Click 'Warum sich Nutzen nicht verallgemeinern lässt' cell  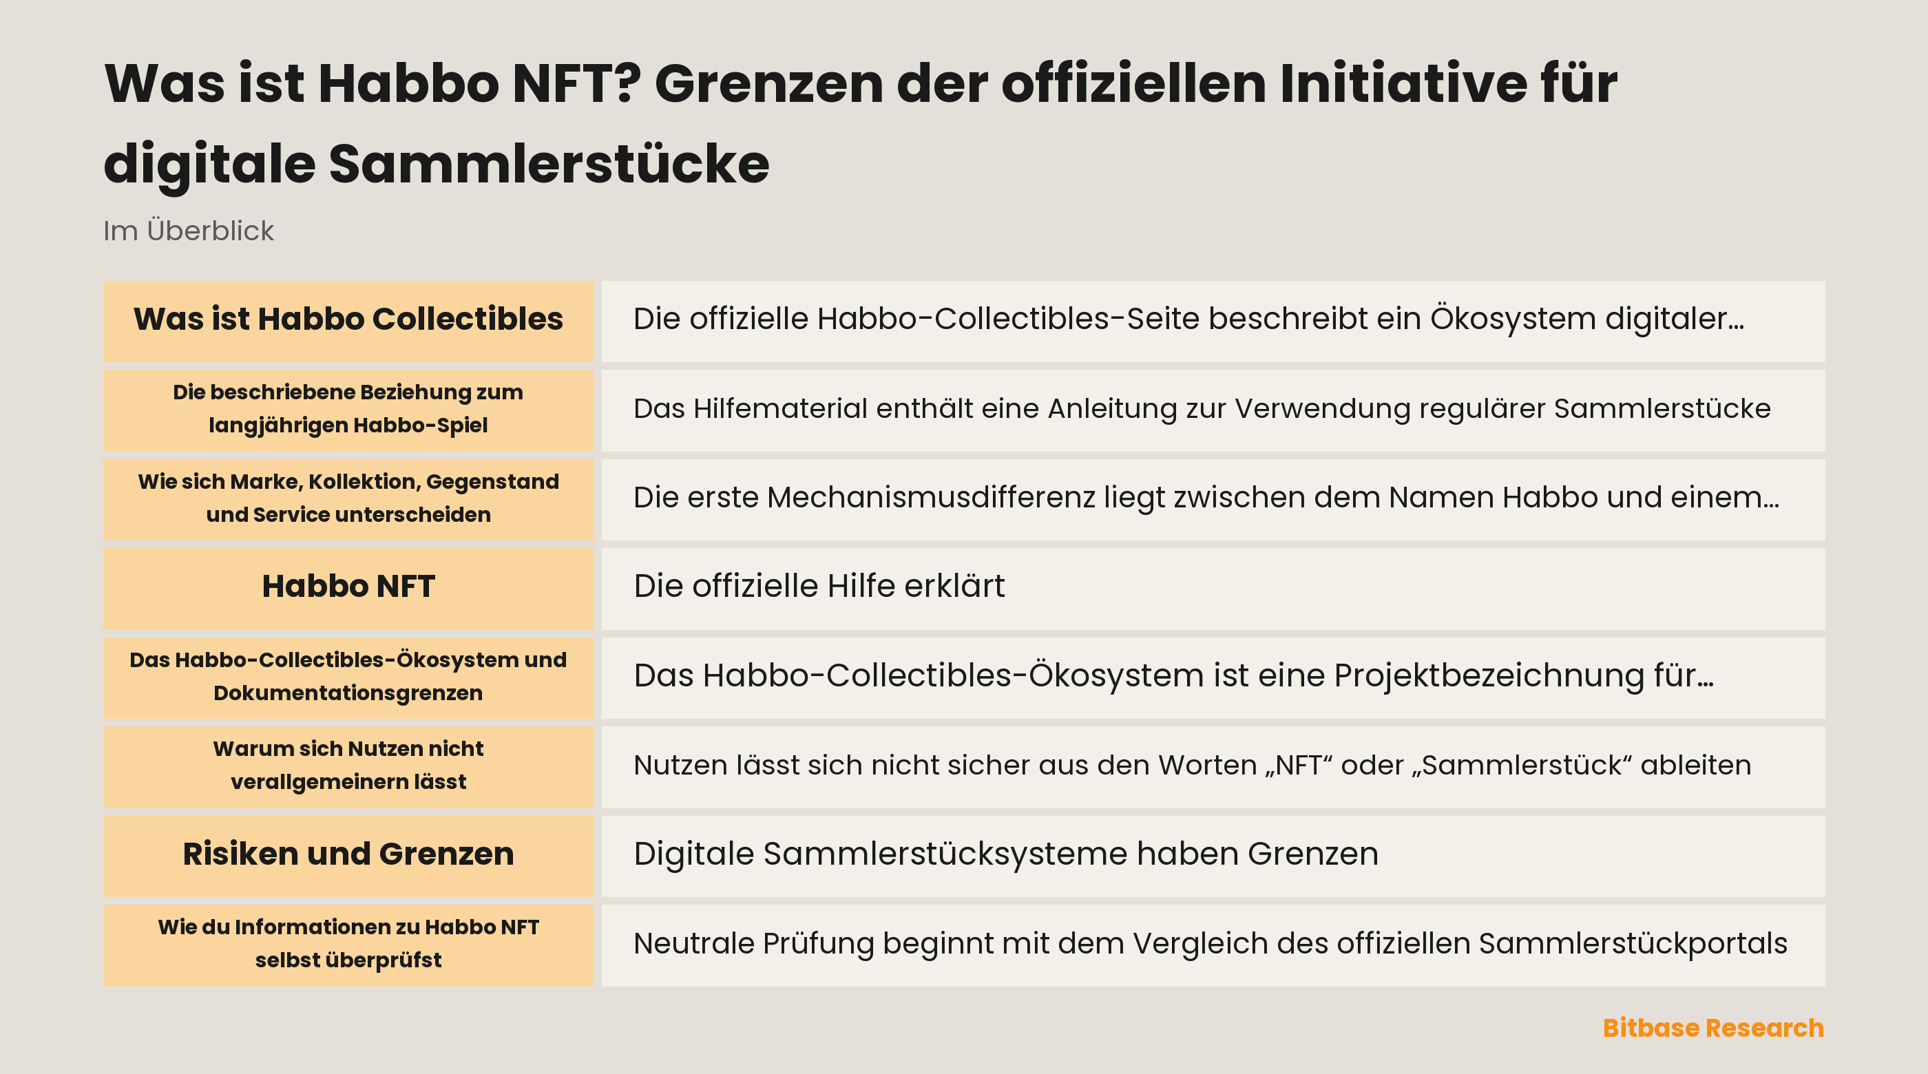pyautogui.click(x=348, y=766)
